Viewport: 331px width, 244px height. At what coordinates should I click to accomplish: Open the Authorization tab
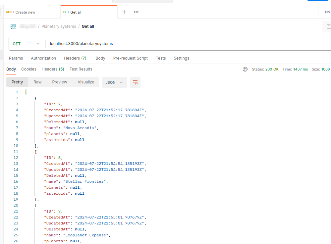click(x=43, y=58)
